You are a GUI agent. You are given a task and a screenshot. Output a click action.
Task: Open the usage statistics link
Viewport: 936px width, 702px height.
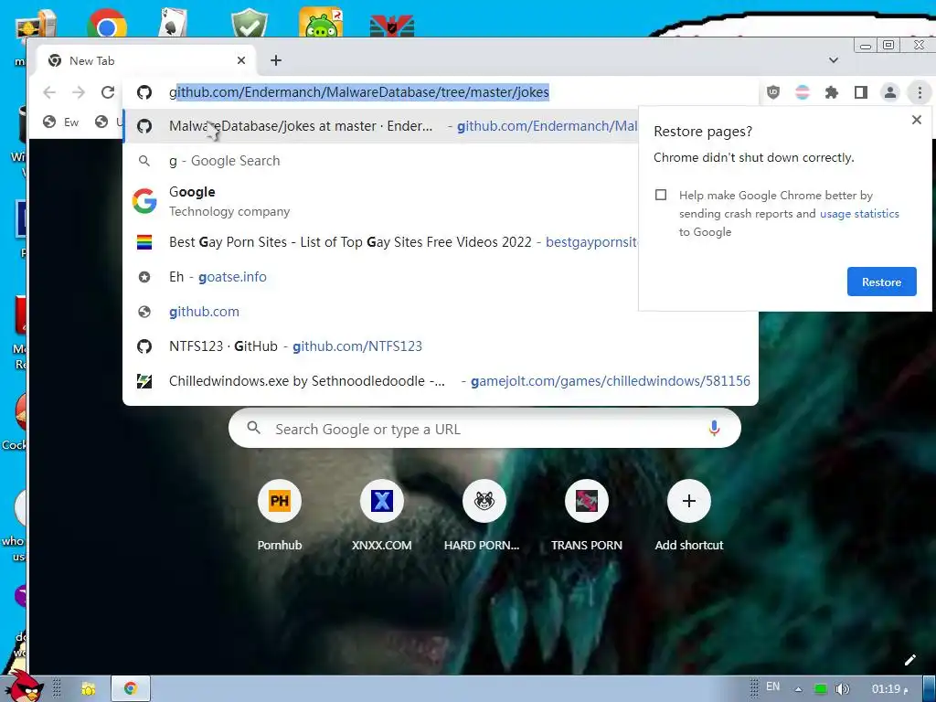tap(859, 214)
